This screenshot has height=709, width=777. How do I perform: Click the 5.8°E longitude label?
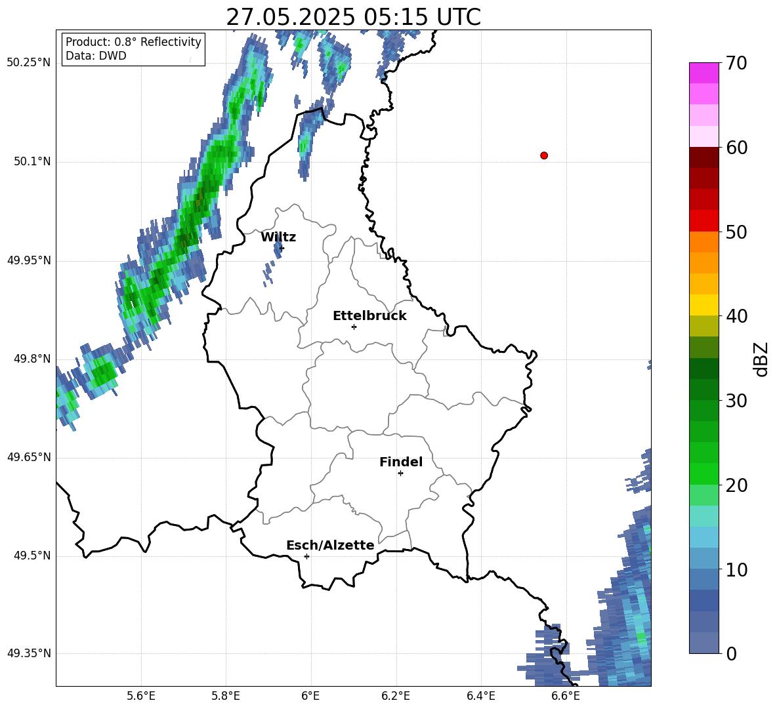point(226,696)
